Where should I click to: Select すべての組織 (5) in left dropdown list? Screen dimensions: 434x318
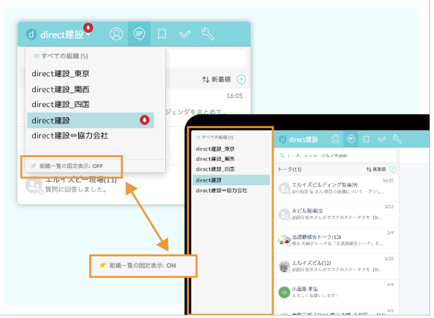65,56
